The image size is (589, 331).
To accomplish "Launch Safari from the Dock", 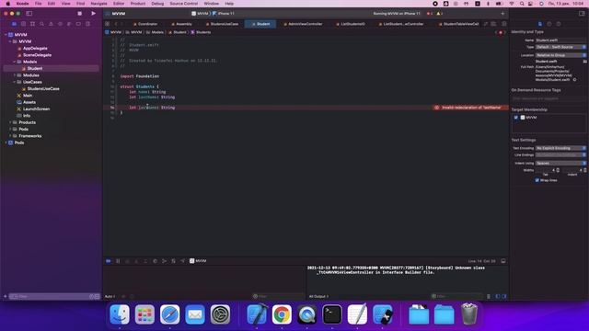I will (169, 314).
